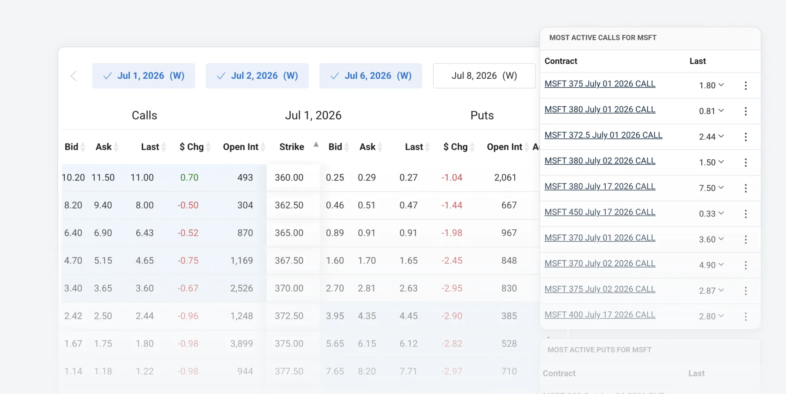786x394 pixels.
Task: Open more options for MSFT 370 July 01 call
Action: (746, 240)
